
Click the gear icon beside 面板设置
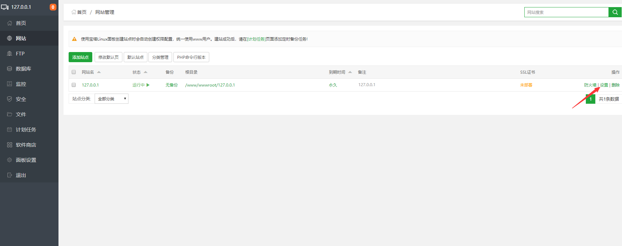9,160
